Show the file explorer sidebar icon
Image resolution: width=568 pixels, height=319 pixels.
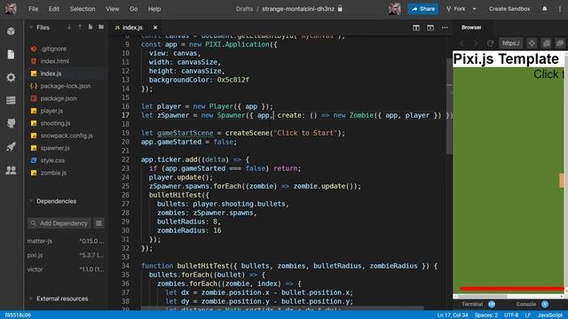[11, 54]
